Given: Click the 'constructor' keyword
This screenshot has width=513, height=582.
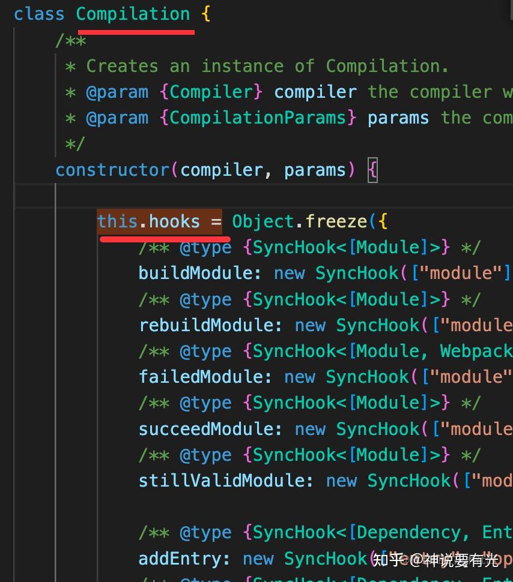Looking at the screenshot, I should [112, 170].
